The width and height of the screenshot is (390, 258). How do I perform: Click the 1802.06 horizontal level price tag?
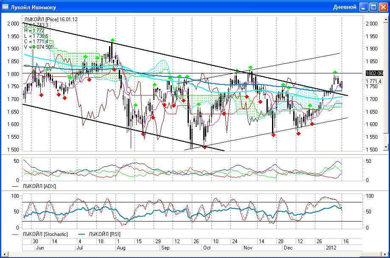tap(374, 73)
